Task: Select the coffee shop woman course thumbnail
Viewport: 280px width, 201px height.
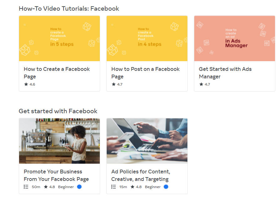Action: (x=59, y=141)
